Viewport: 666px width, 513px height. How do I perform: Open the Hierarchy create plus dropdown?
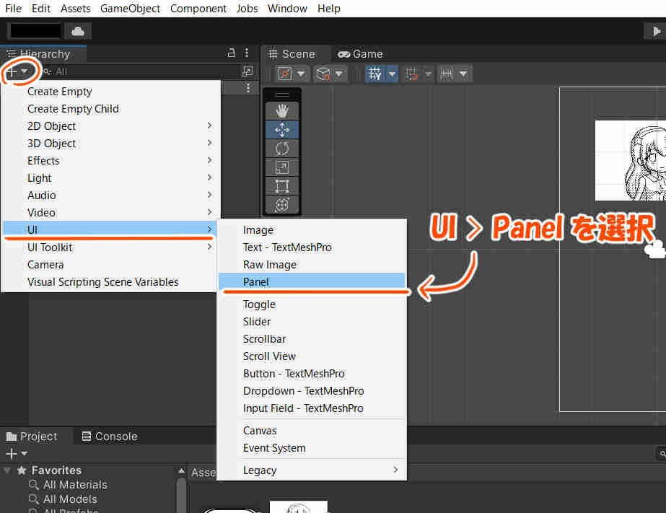click(x=17, y=71)
